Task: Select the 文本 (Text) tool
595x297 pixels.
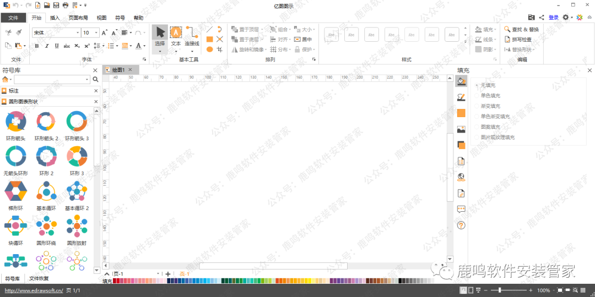Action: tap(176, 36)
